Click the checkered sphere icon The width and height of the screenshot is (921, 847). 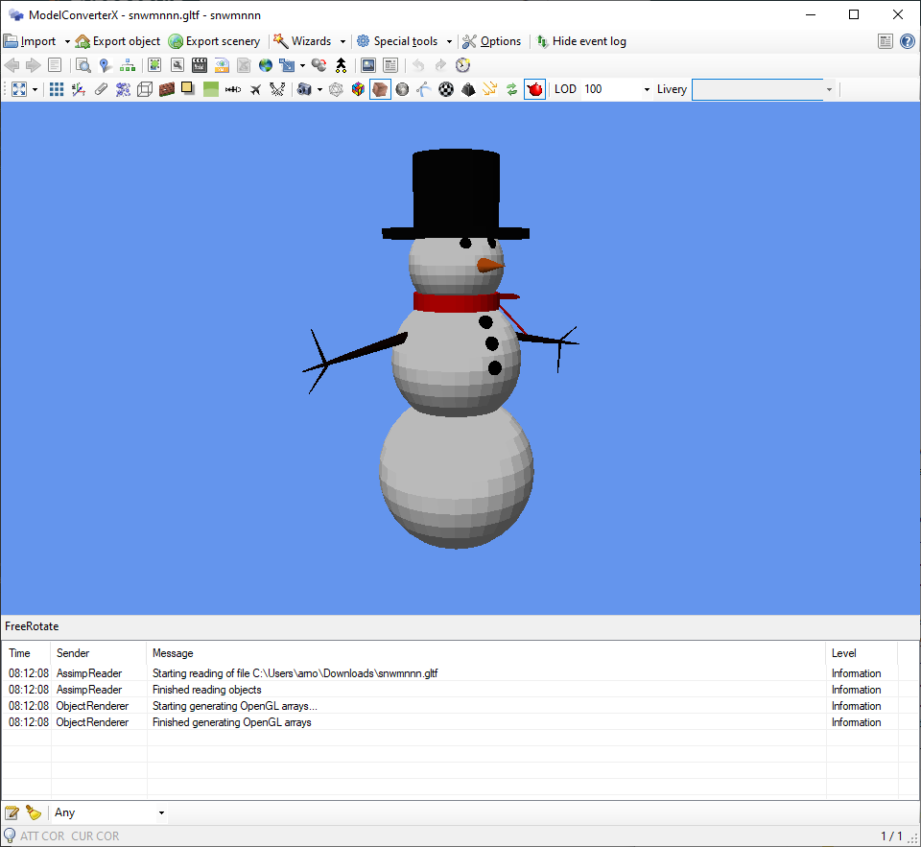click(446, 89)
